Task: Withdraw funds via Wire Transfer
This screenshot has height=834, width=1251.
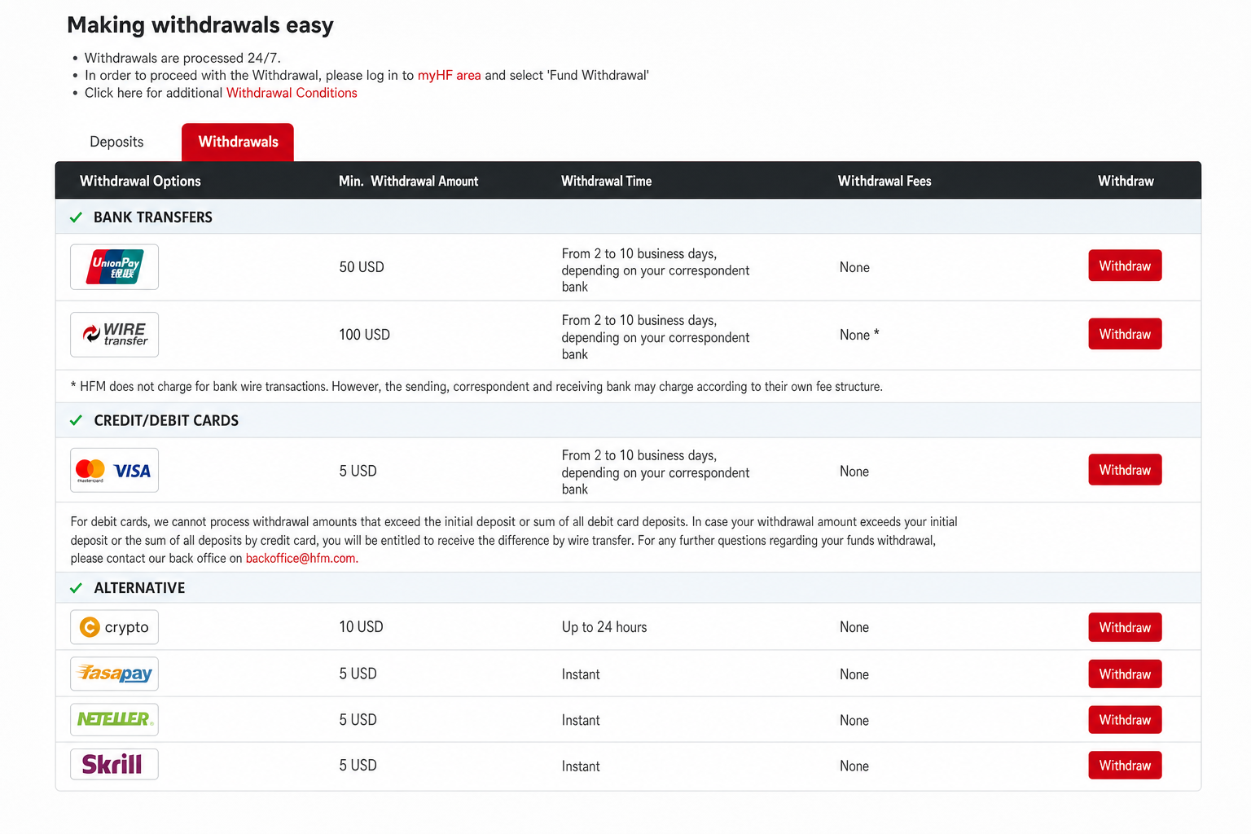Action: 1125,334
